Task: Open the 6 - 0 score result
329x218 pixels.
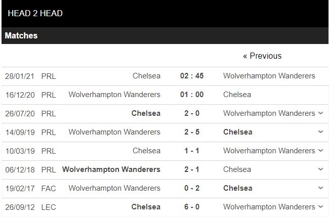Action: pos(191,207)
